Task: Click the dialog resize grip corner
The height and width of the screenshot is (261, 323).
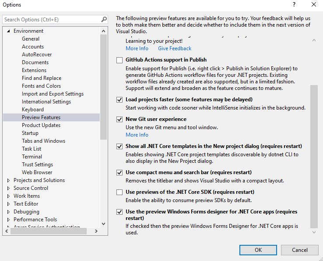Action: click(x=321, y=259)
